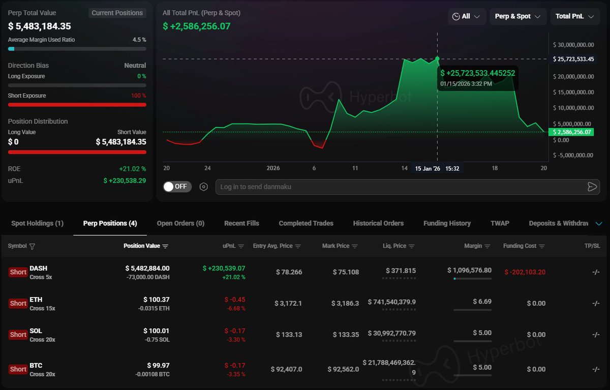Sort by Entry Avg. Price icon

[x=298, y=246]
